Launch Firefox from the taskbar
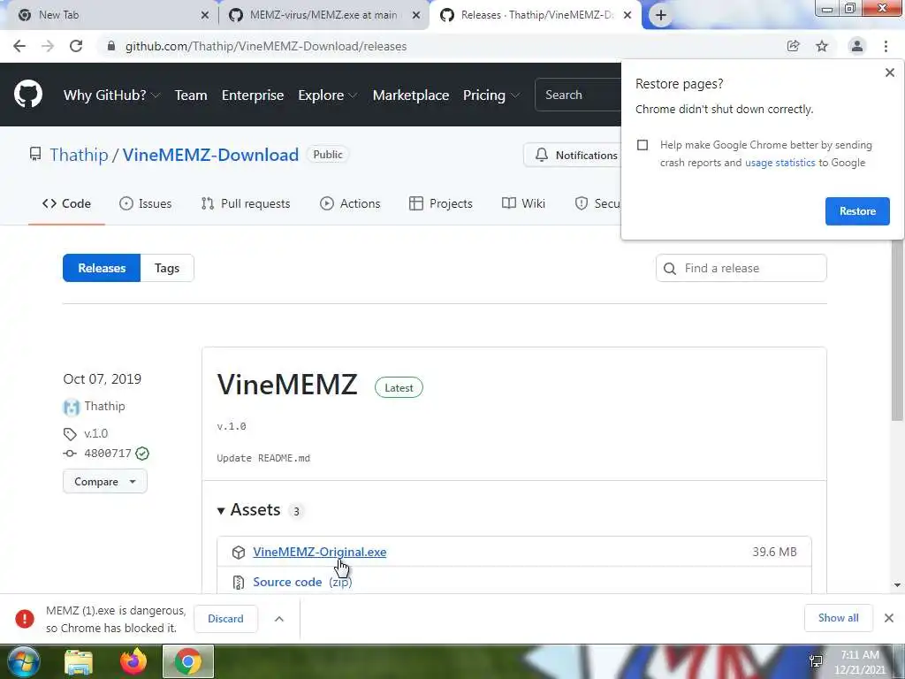 [x=133, y=661]
